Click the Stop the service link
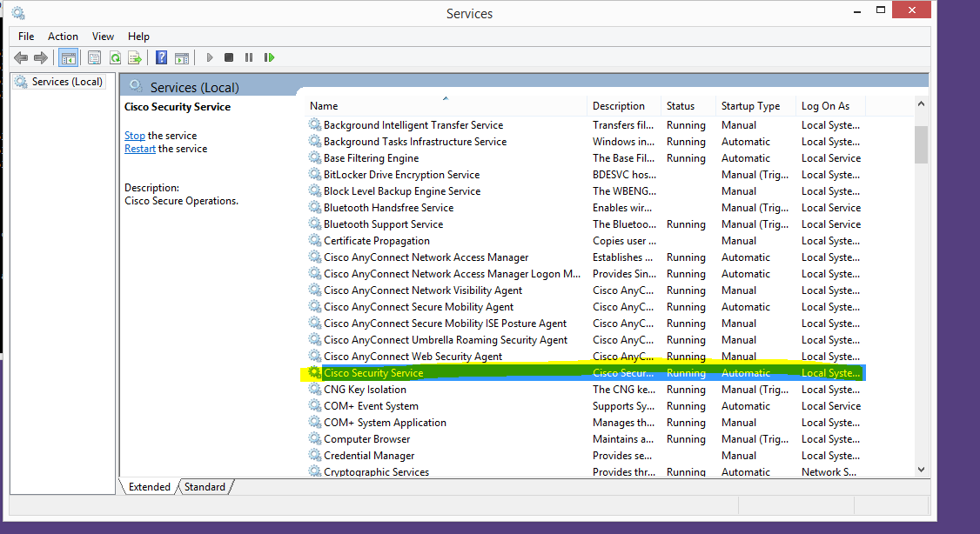The image size is (980, 534). 134,136
